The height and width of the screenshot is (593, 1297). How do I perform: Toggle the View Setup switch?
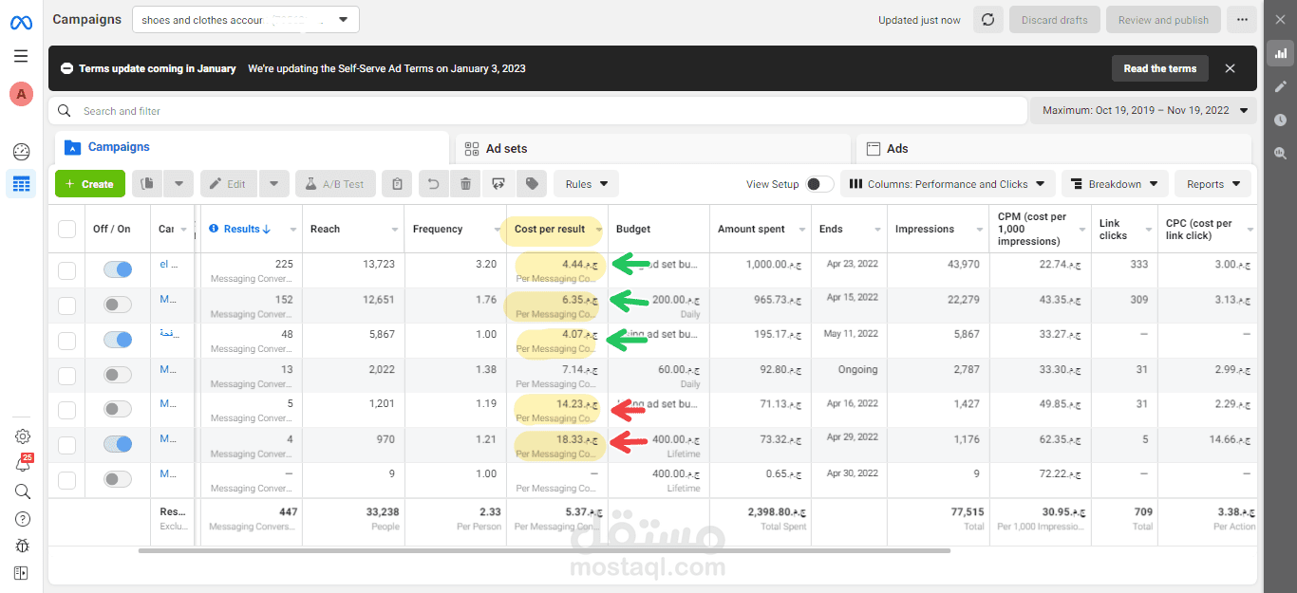819,184
